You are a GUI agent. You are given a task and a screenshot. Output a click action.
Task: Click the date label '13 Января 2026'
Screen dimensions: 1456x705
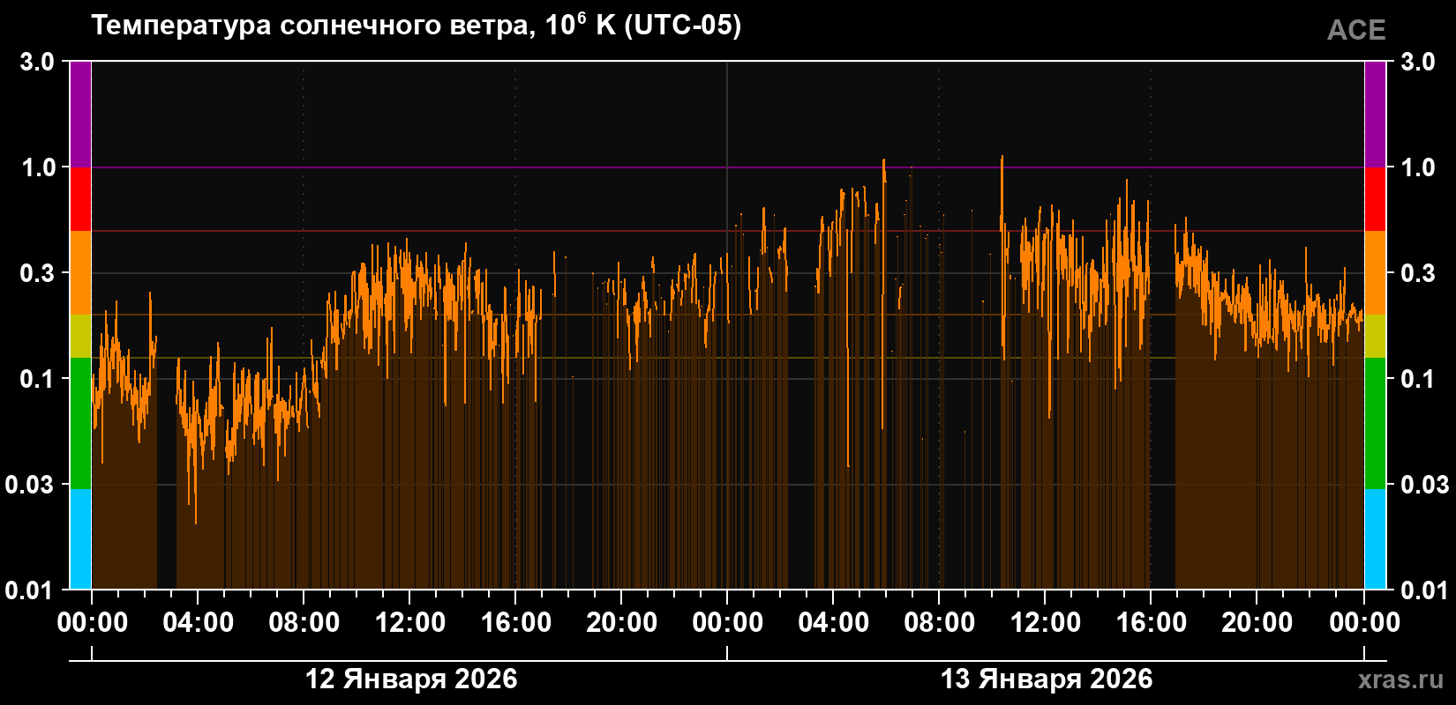[x=1047, y=679]
